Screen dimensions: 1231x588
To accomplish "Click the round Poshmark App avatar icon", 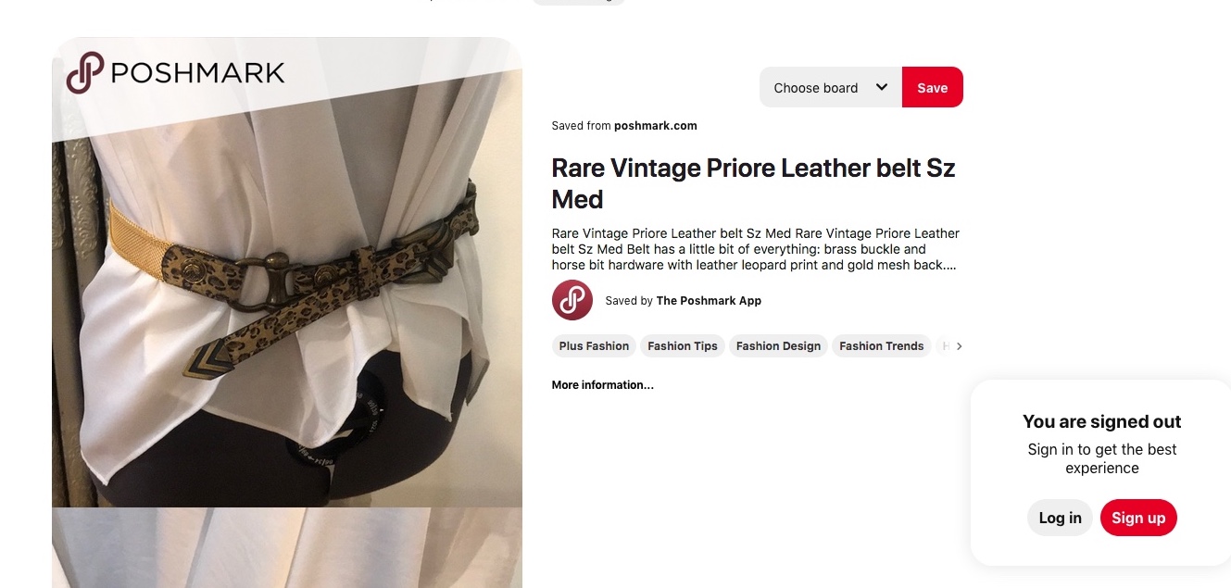I will pos(572,300).
